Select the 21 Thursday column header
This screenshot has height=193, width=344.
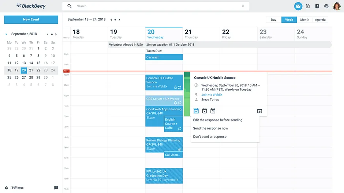pos(201,34)
